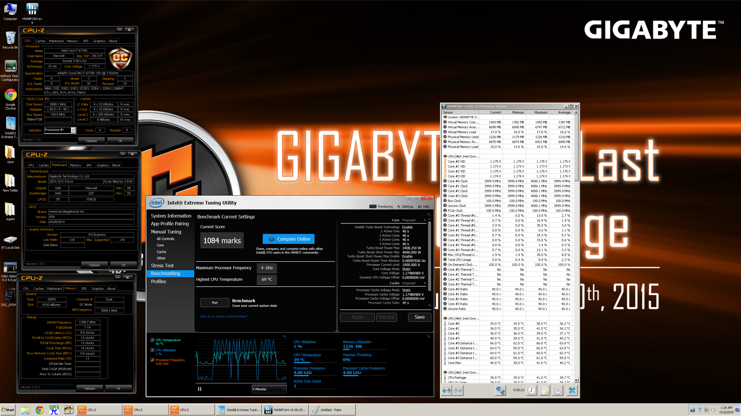This screenshot has width=741, height=416.
Task: Click HWiNFO expand sensor columns arrows icon
Action: click(x=447, y=391)
